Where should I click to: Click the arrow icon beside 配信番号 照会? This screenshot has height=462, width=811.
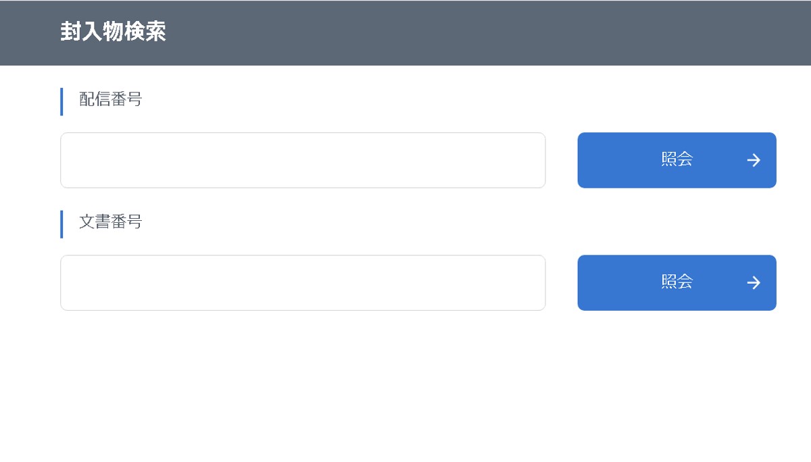click(x=754, y=160)
